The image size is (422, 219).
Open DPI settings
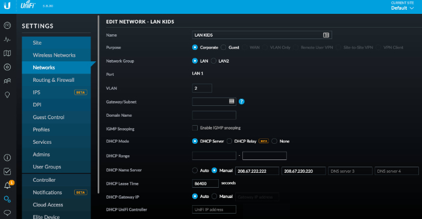tap(56, 105)
